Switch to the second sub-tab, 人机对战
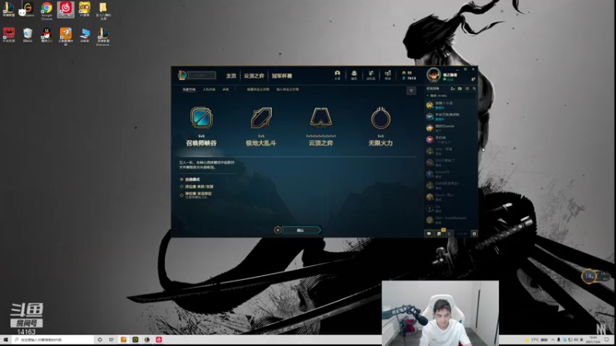This screenshot has height=346, width=616. (x=209, y=89)
